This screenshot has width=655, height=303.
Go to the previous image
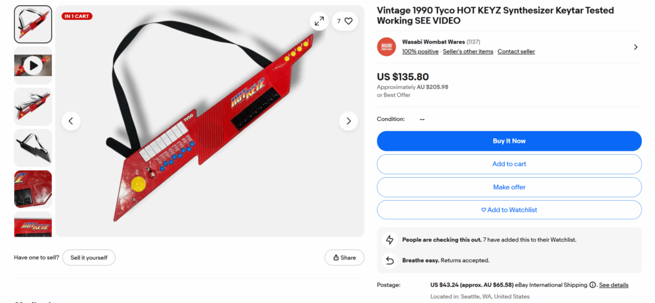coord(71,121)
